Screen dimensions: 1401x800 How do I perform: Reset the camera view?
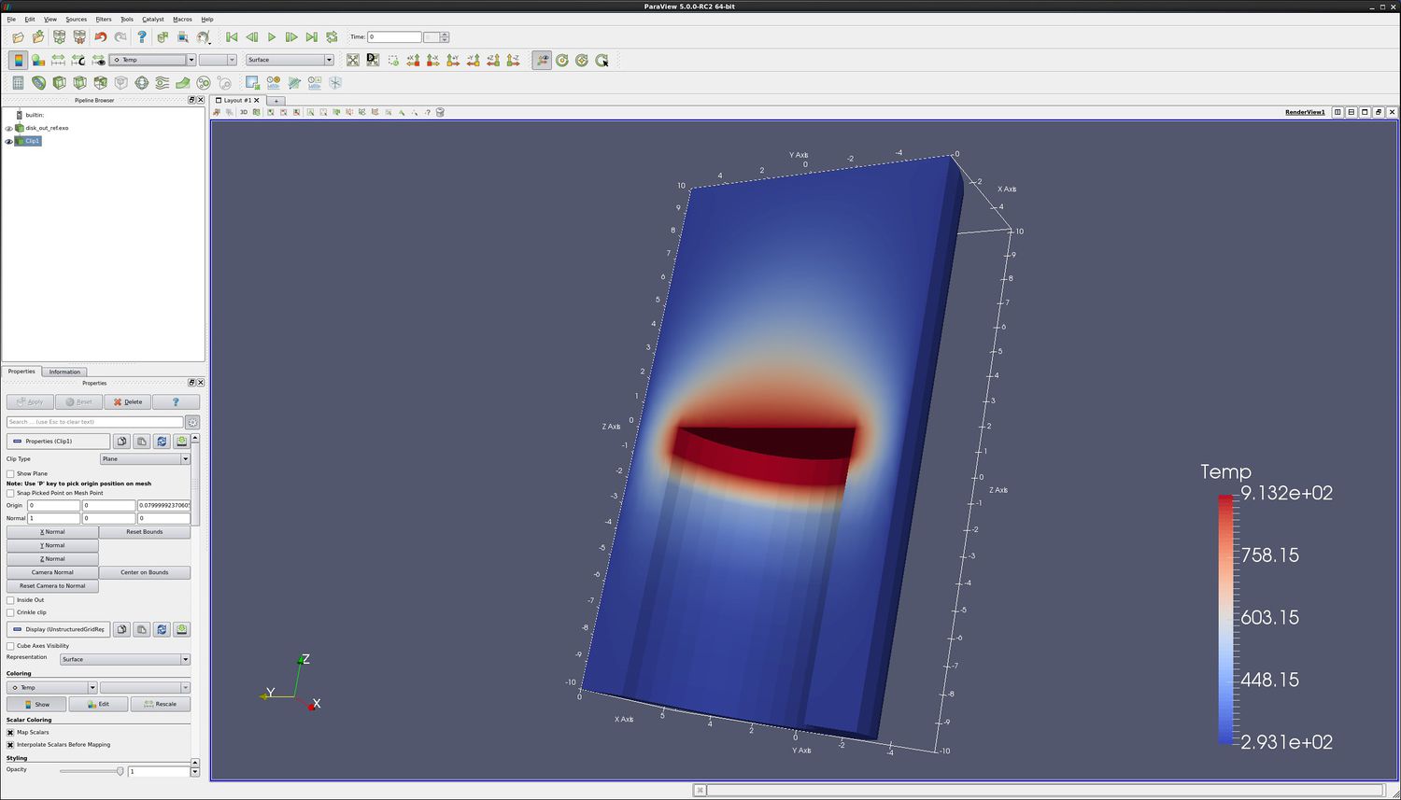352,60
